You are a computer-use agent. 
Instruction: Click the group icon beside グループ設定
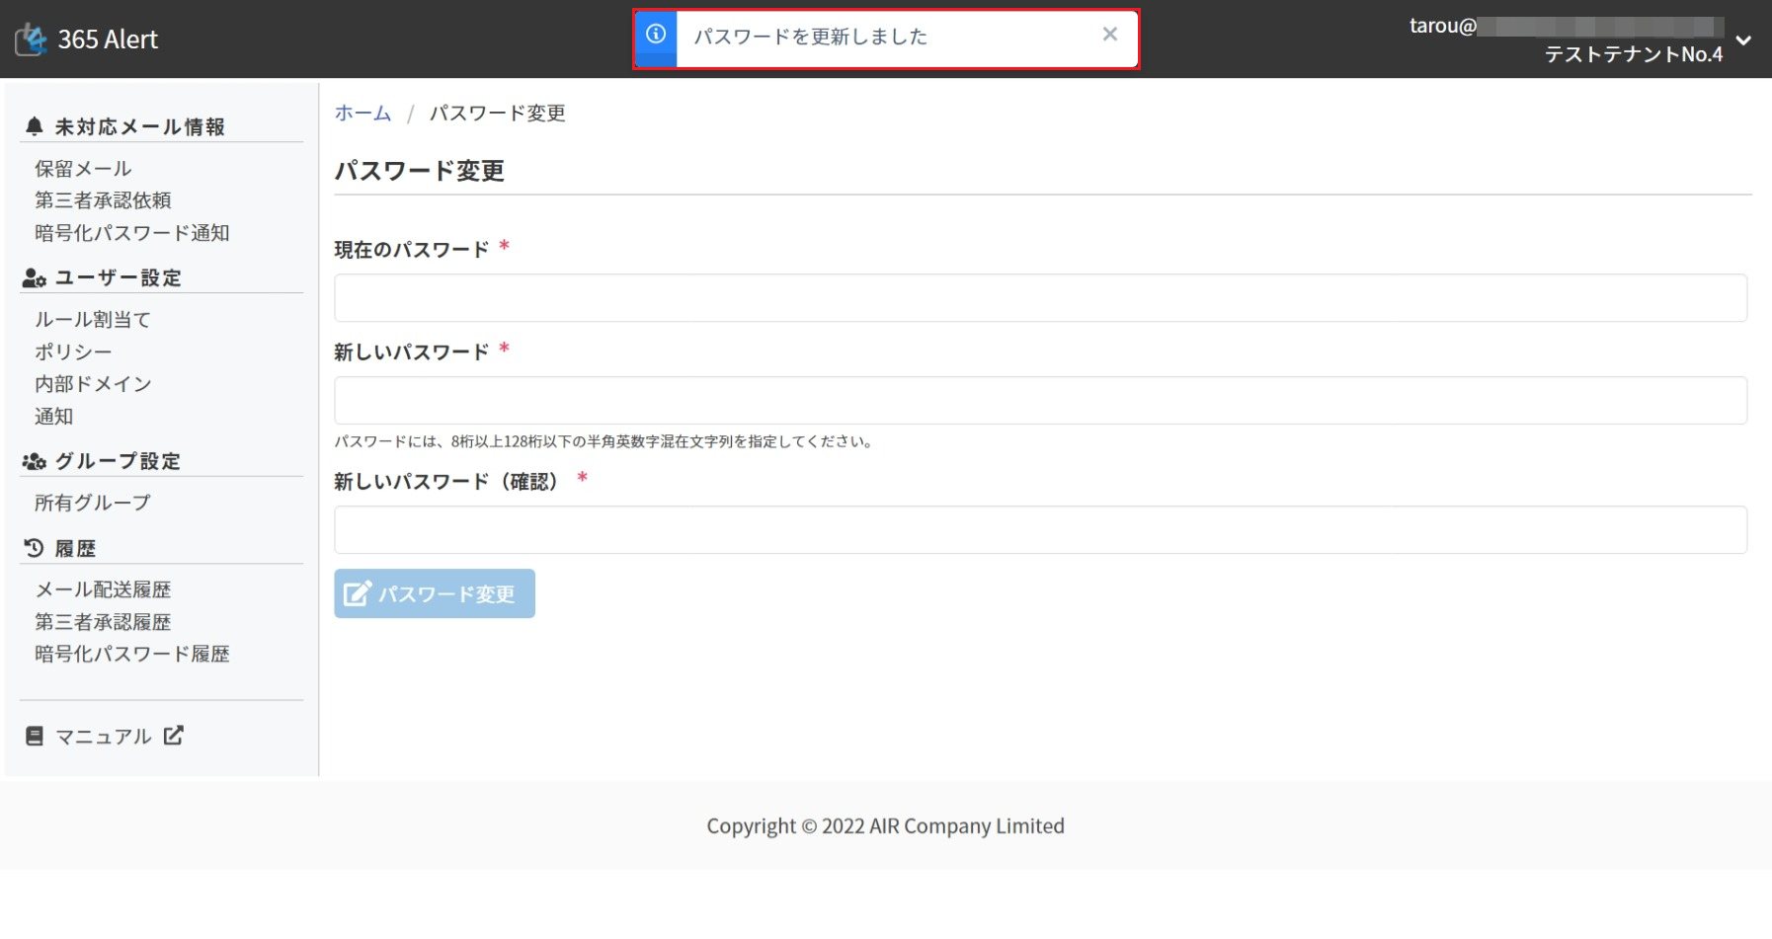[35, 462]
